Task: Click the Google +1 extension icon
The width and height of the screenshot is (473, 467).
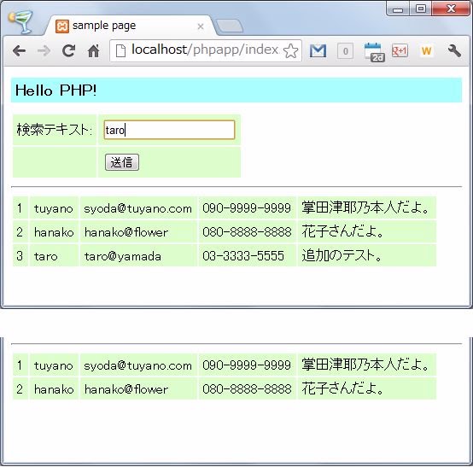Action: [400, 50]
